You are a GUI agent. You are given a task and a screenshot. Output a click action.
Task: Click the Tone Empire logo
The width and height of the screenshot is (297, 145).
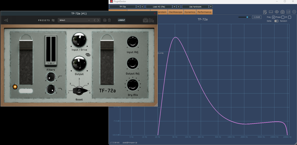point(148,20)
